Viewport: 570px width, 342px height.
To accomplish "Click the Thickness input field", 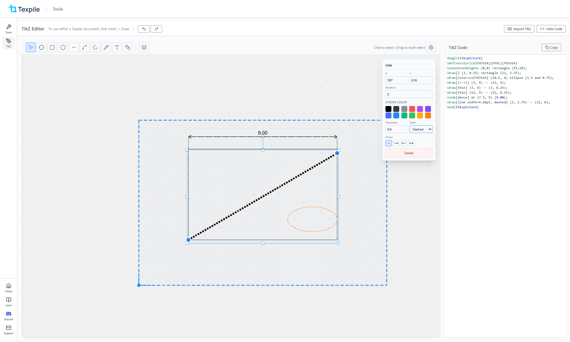I will coord(397,129).
